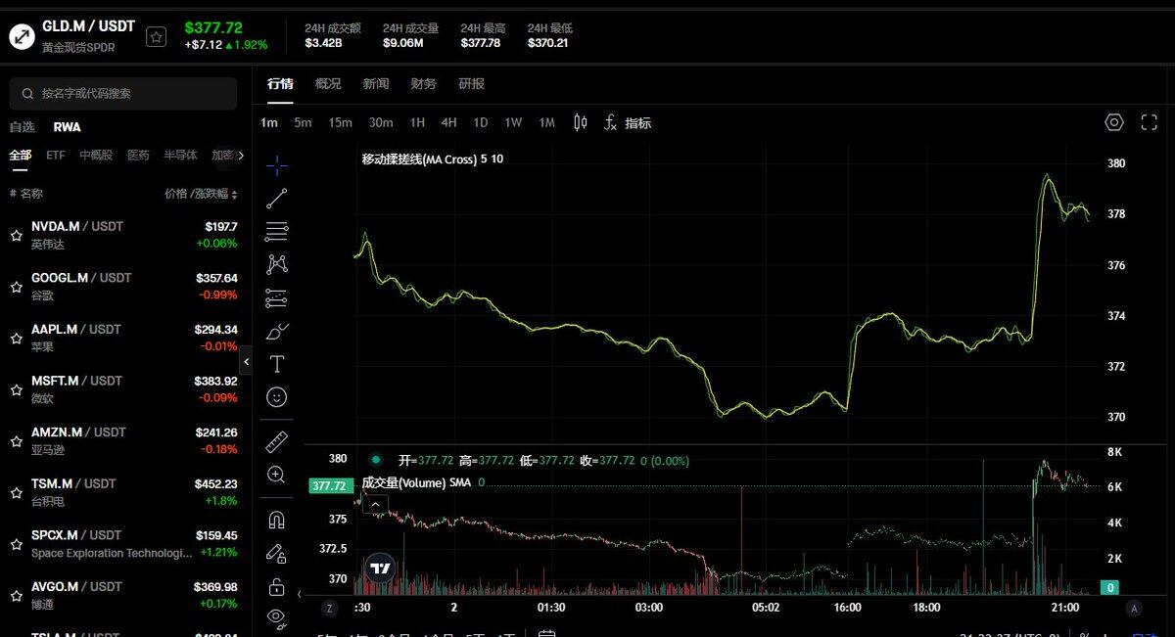
Task: Open chart settings hexagon icon
Action: tap(1114, 122)
